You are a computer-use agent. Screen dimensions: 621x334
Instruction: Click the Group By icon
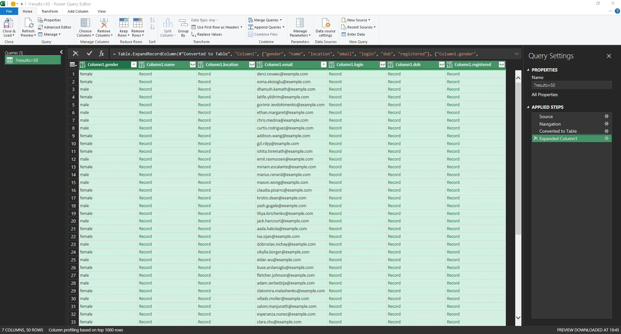coord(183,23)
